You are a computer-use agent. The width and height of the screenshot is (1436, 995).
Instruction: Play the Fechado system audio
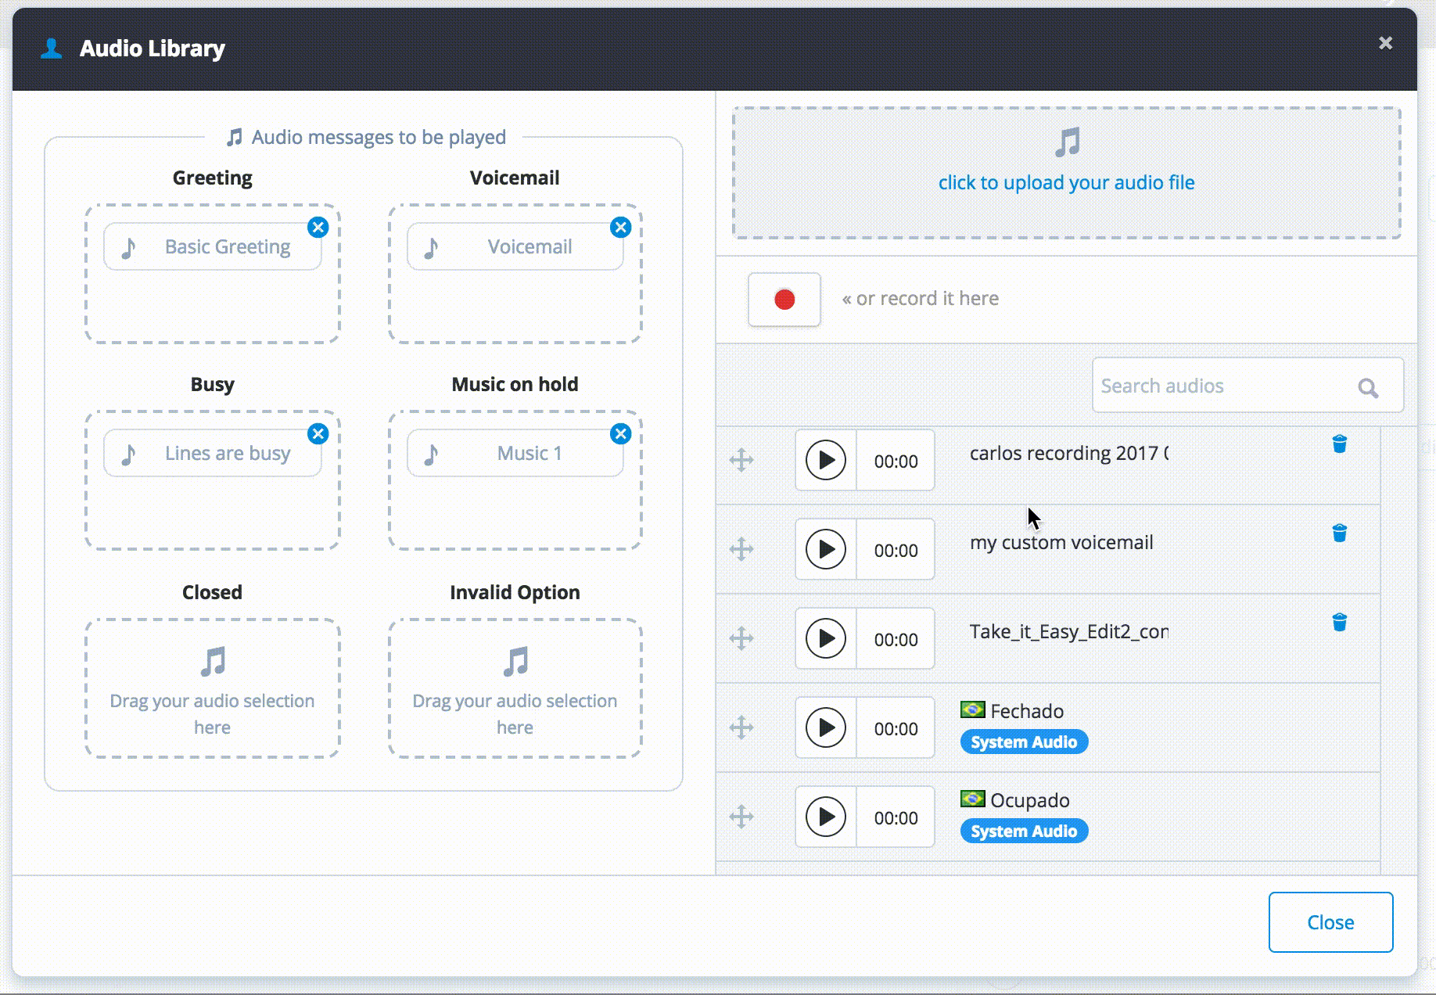click(x=826, y=728)
